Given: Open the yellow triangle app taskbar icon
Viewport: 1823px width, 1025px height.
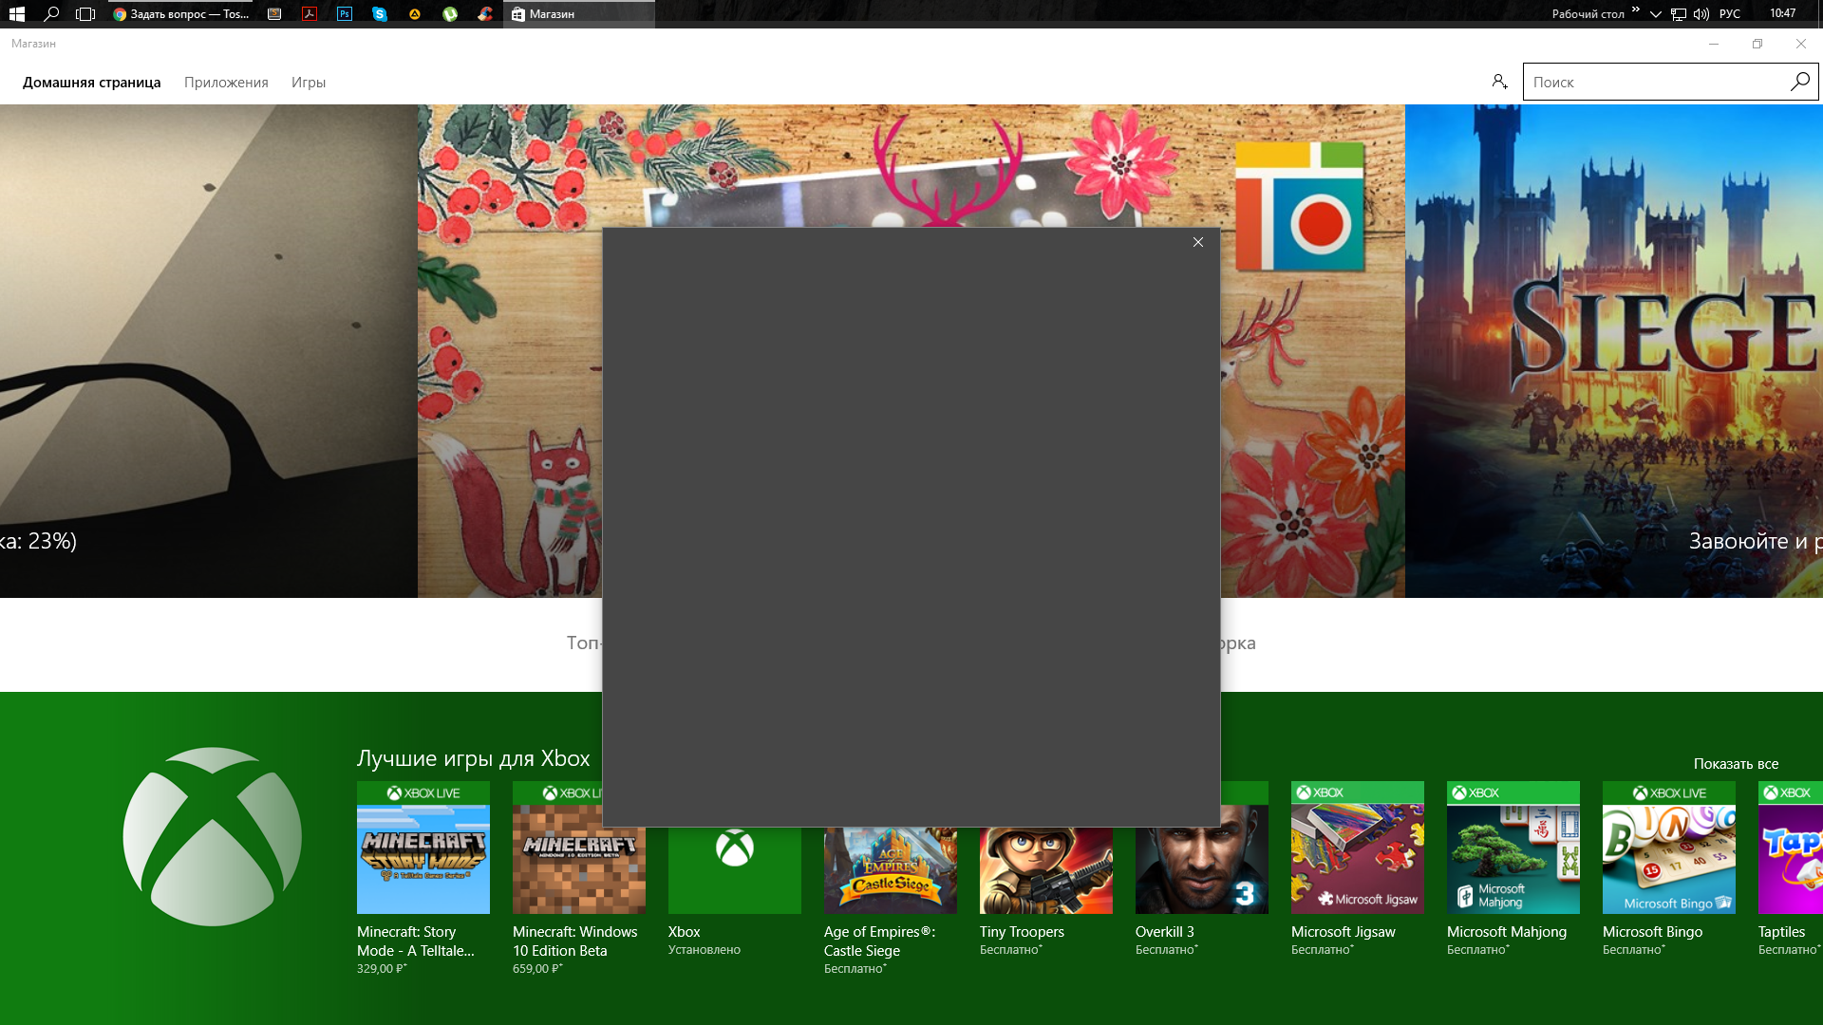Looking at the screenshot, I should [x=415, y=14].
